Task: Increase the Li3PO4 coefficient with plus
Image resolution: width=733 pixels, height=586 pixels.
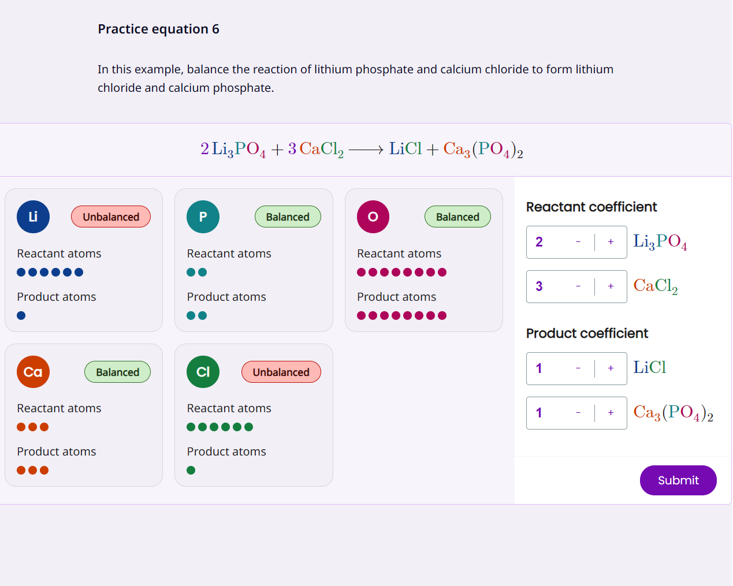Action: [x=611, y=242]
